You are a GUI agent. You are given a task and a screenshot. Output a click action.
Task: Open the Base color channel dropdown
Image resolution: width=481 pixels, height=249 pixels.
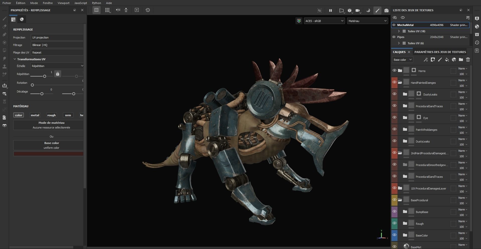coord(403,60)
